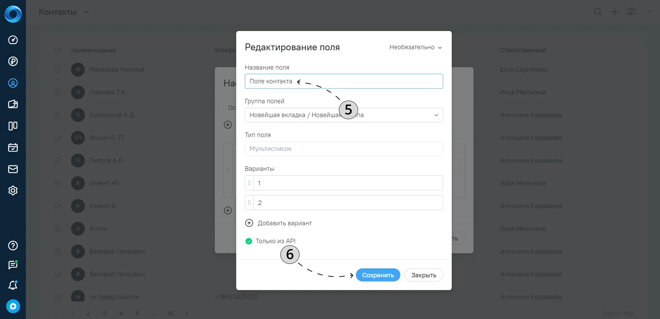Click the 'Название поля' input field
The width and height of the screenshot is (660, 319).
[x=344, y=81]
